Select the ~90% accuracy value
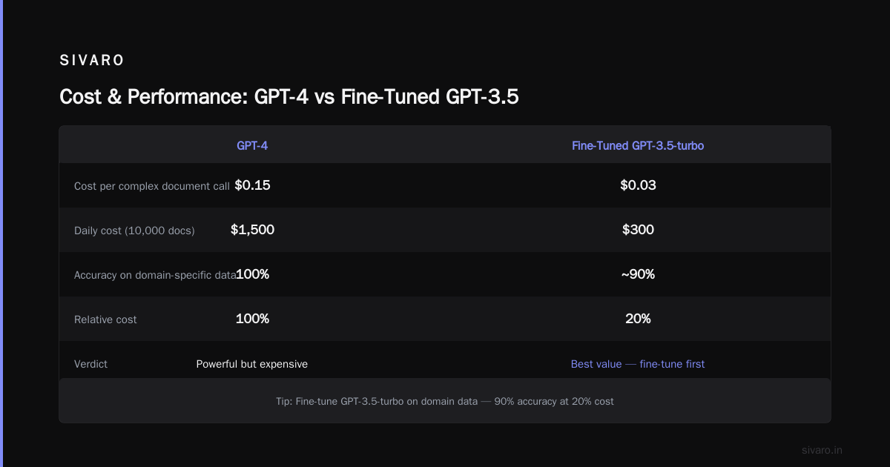Screen dimensions: 890x467 pyautogui.click(x=638, y=274)
